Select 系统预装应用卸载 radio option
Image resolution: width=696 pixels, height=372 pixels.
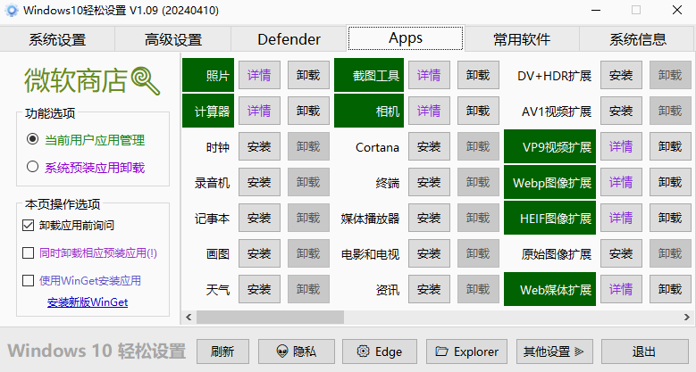pyautogui.click(x=33, y=167)
